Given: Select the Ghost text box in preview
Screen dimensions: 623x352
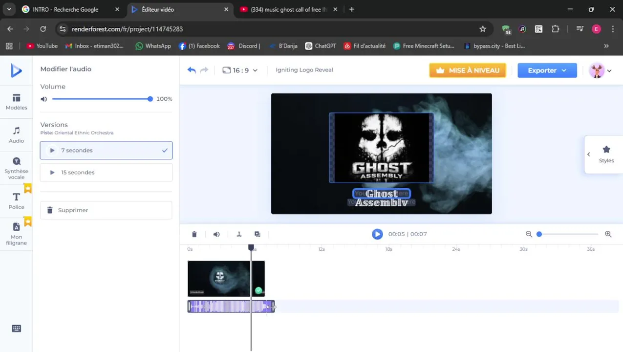Looking at the screenshot, I should (x=382, y=194).
